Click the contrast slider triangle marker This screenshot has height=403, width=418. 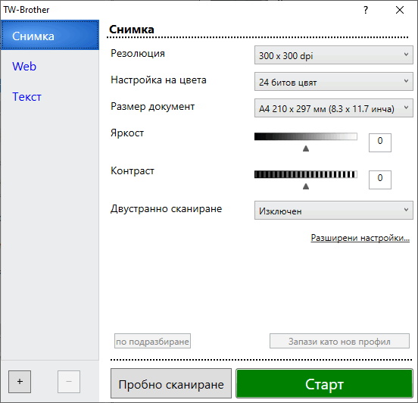click(x=306, y=186)
